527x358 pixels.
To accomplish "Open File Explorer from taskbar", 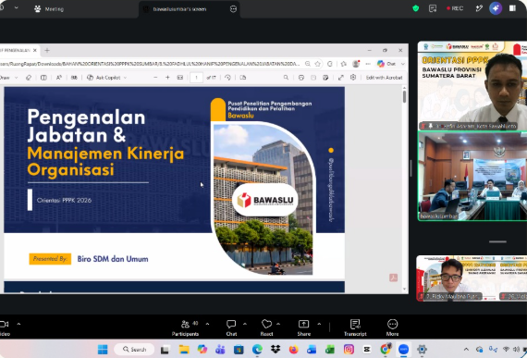I will (x=184, y=350).
